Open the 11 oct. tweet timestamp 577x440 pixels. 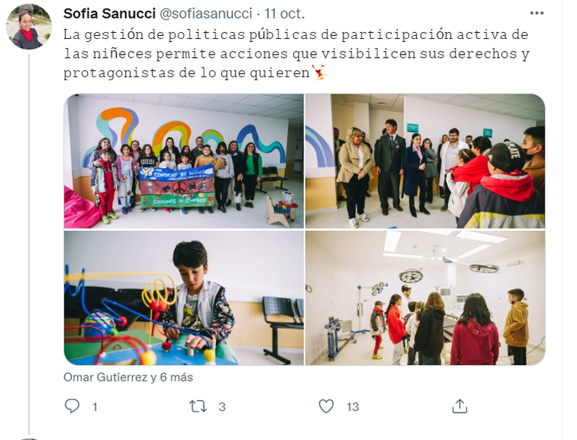point(285,13)
